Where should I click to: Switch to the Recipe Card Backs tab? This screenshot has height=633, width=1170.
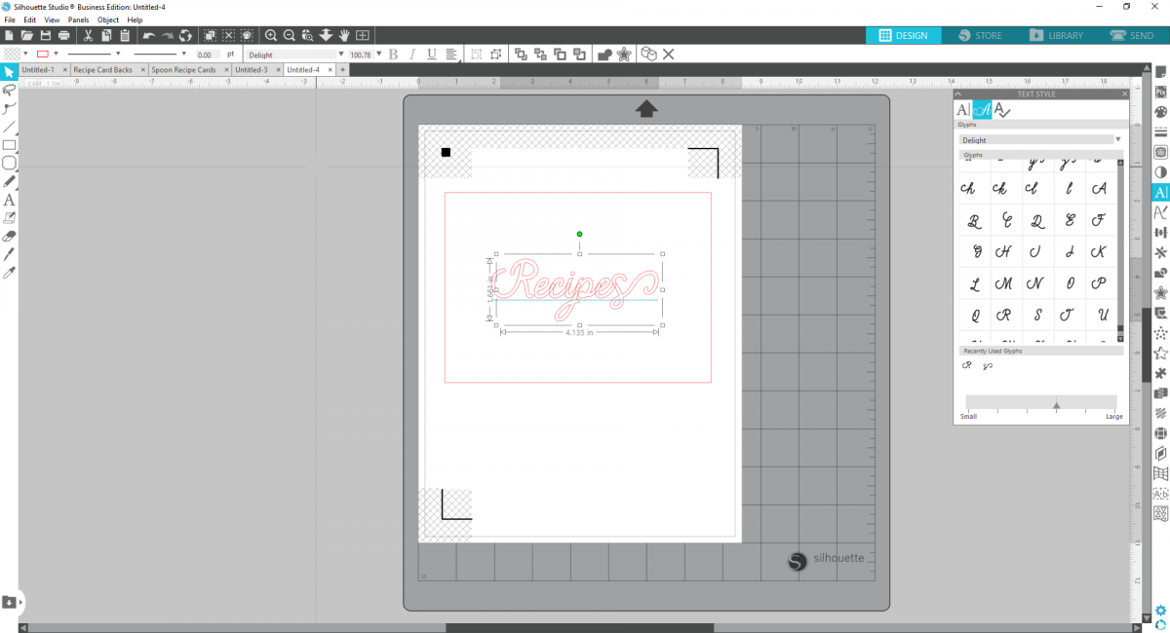point(102,70)
